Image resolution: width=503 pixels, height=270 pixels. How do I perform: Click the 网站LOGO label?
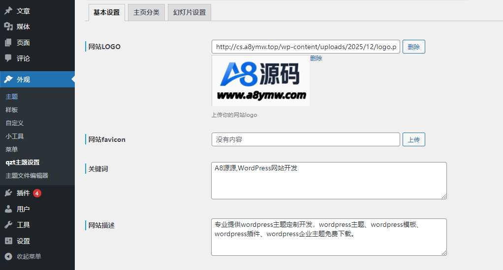coord(104,47)
